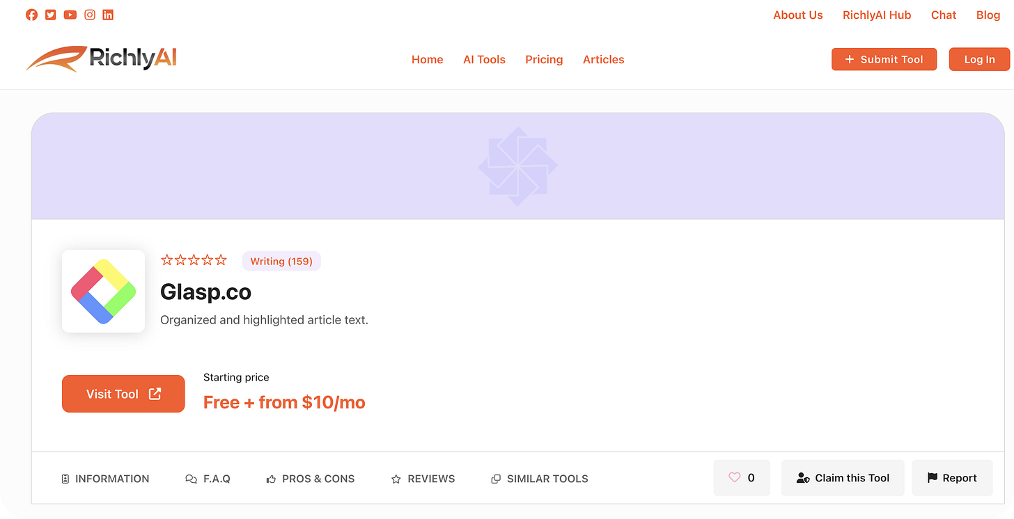Click the Glasp.co title text
Image resolution: width=1014 pixels, height=519 pixels.
tap(205, 292)
